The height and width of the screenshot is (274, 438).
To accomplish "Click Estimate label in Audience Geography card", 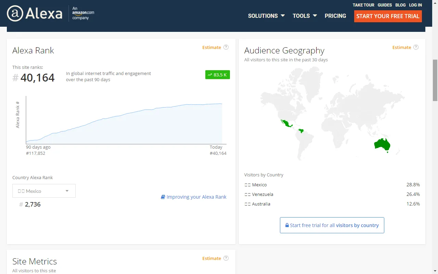I will (402, 47).
